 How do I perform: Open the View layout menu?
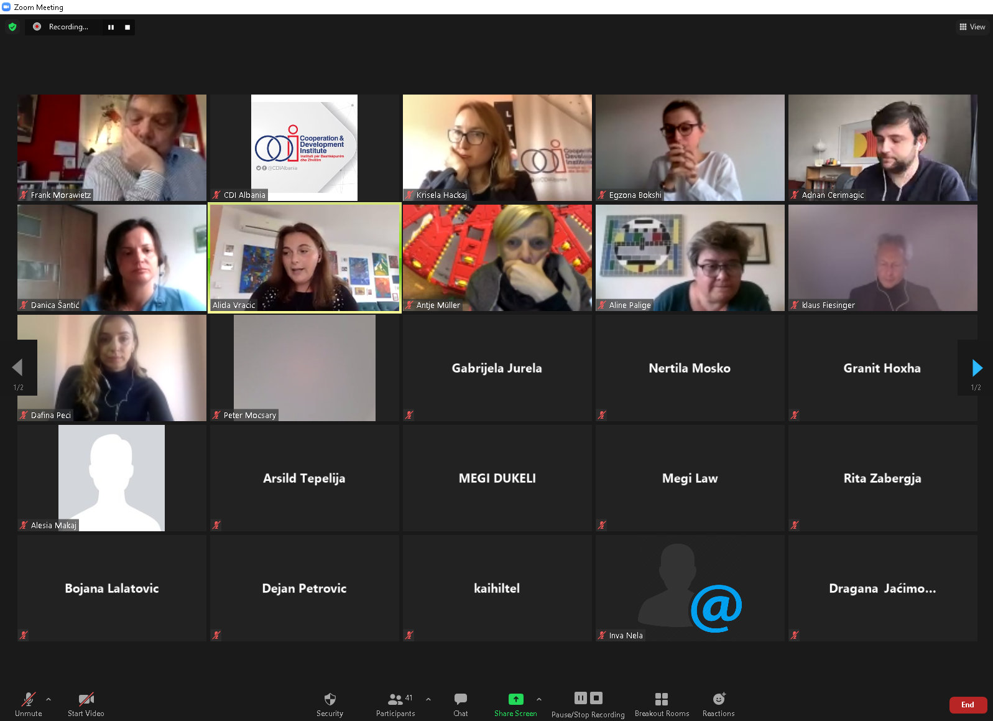pyautogui.click(x=972, y=27)
